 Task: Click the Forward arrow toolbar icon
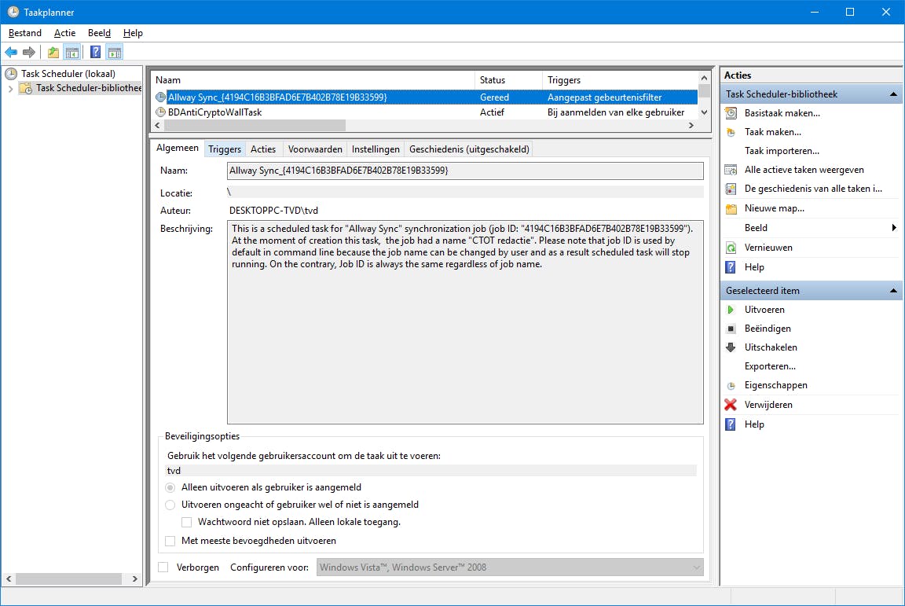[29, 53]
